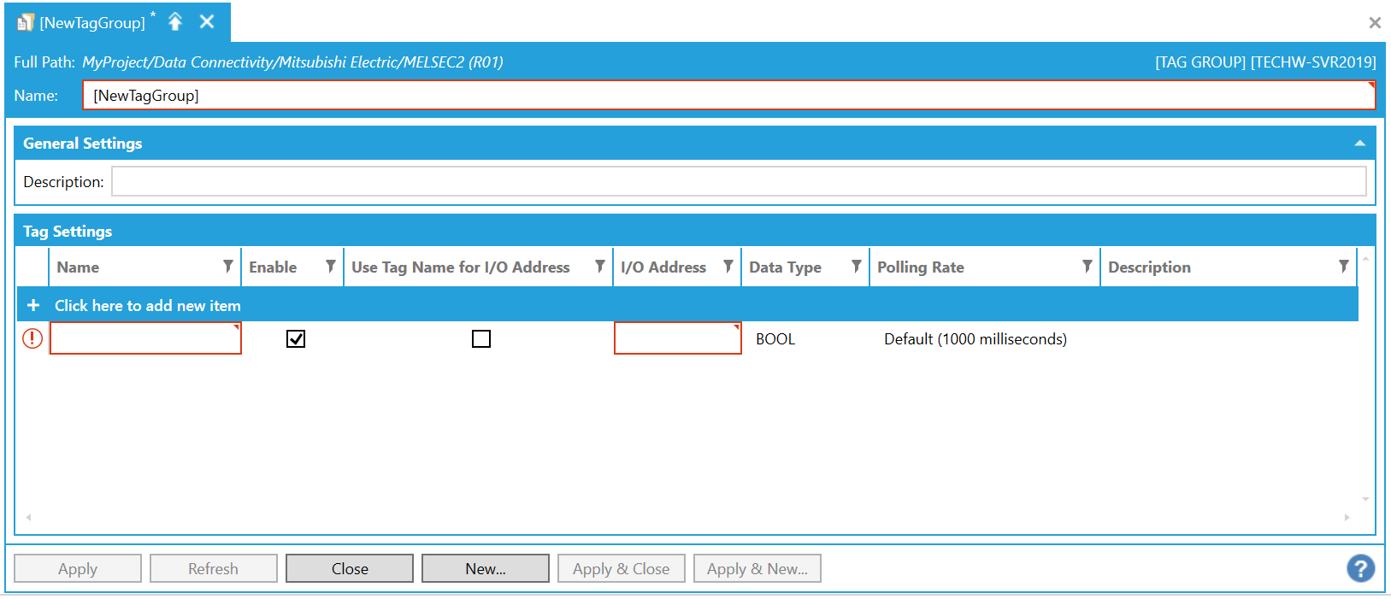Sort by the Data Type column header
Viewport: 1391px width, 599px height.
point(785,267)
